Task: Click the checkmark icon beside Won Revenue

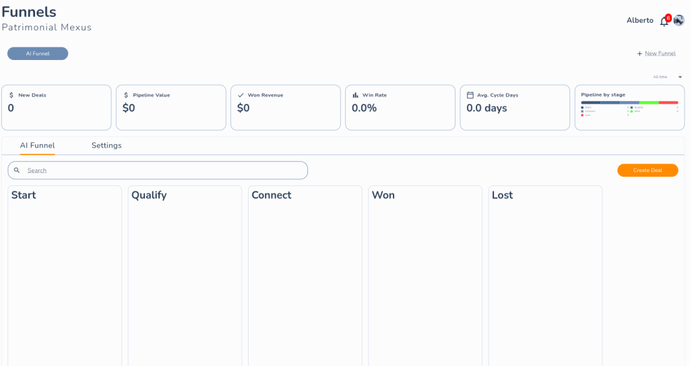Action: 241,95
